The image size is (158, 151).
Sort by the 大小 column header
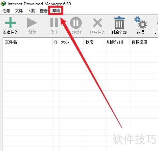[71, 42]
